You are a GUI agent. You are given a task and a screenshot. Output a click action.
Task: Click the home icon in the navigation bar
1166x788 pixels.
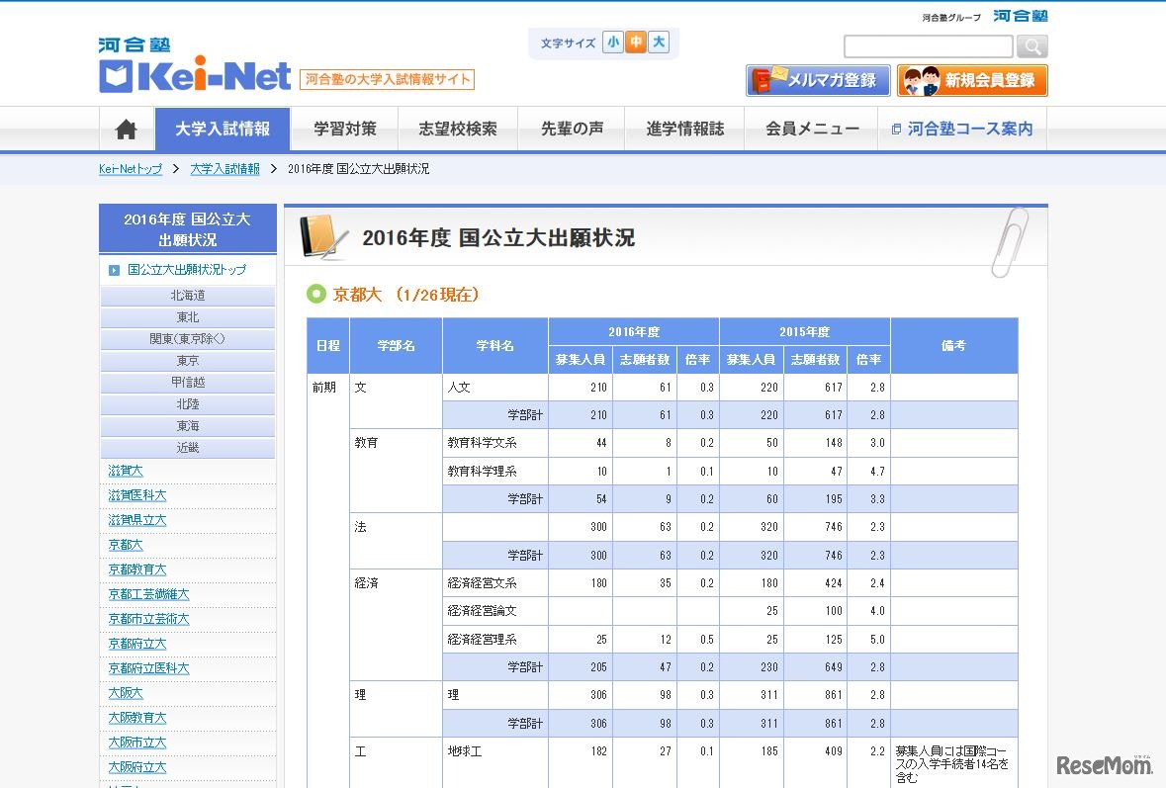(126, 129)
